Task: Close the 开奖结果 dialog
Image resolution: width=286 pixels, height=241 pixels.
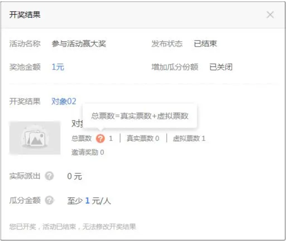Action: click(x=270, y=15)
